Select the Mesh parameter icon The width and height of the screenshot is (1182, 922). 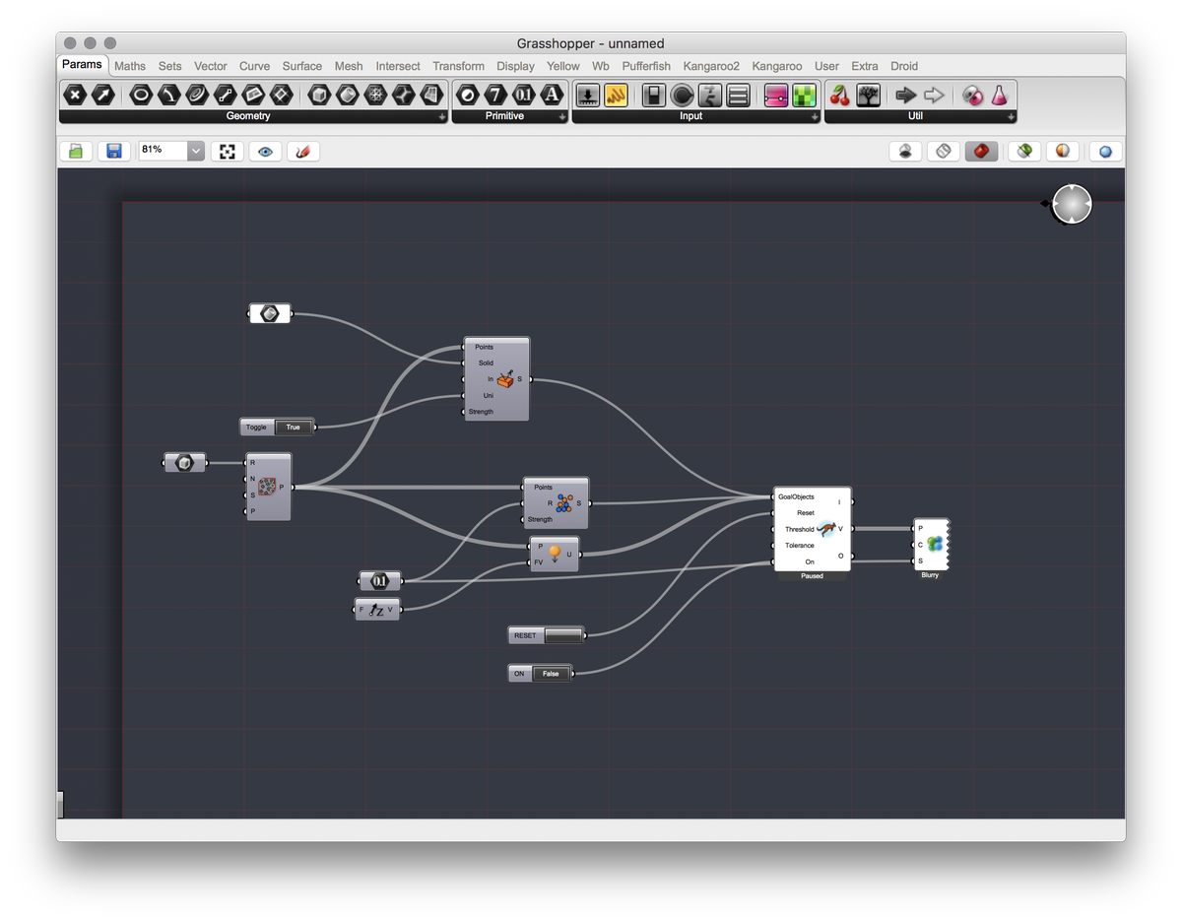(375, 95)
